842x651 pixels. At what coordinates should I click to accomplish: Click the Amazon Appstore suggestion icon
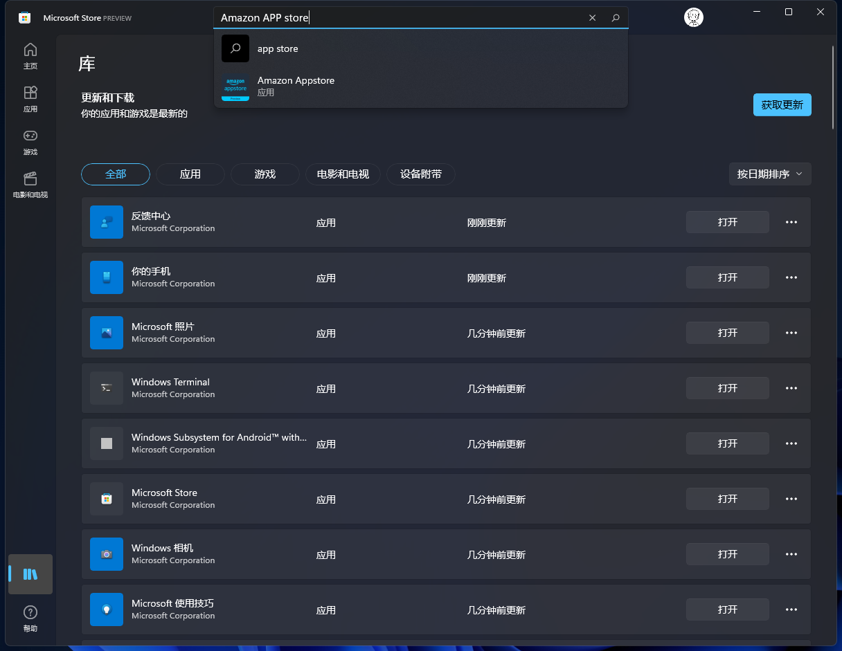click(x=235, y=87)
